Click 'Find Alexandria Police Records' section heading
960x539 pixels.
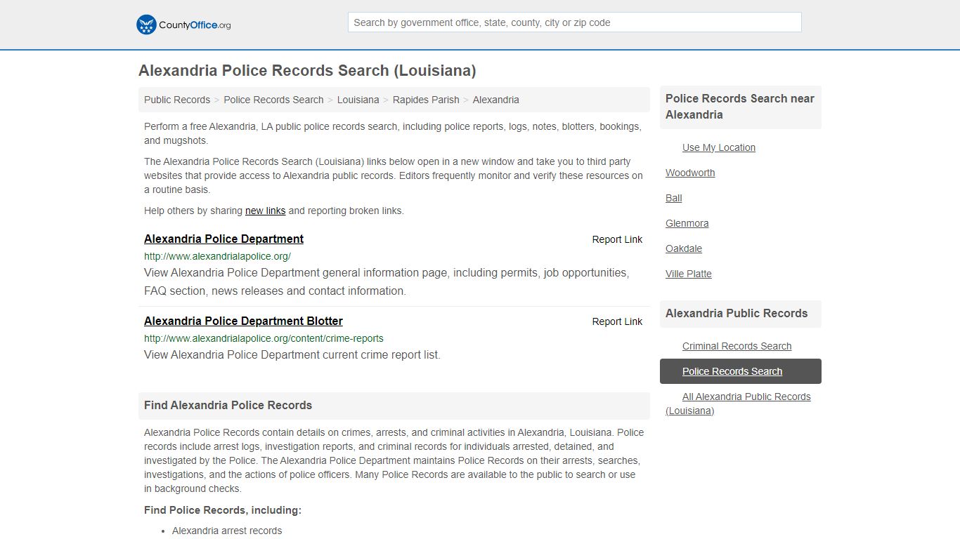[x=228, y=405]
